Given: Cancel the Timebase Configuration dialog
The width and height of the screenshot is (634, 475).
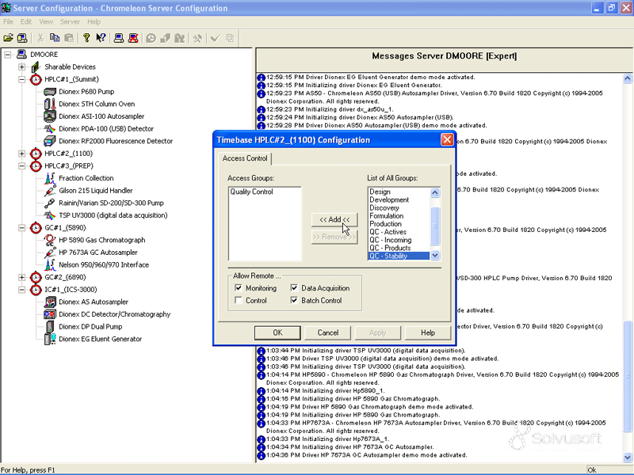Looking at the screenshot, I should click(327, 332).
